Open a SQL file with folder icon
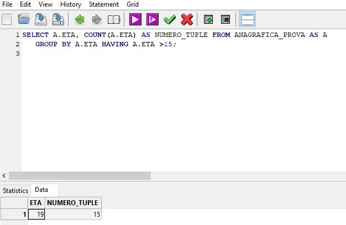The height and width of the screenshot is (225, 346). point(24,19)
